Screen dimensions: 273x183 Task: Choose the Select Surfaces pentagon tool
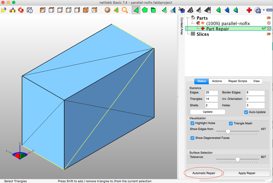click(x=145, y=10)
